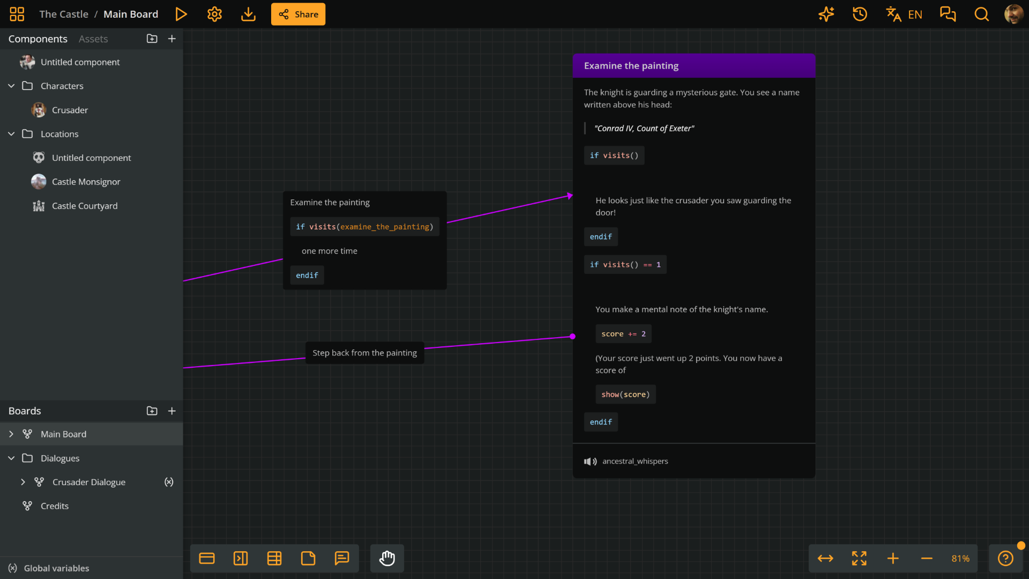Open the help question mark icon
Screen dimensions: 1029x579
tap(1006, 559)
